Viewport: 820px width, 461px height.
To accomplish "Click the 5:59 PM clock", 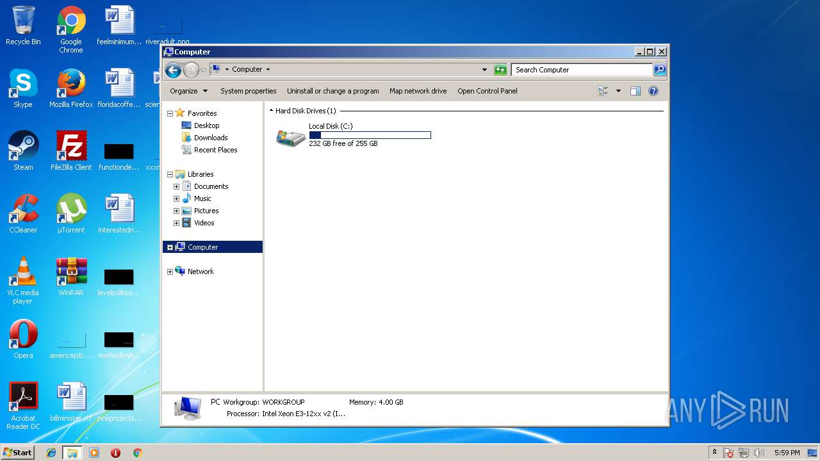I will 787,453.
